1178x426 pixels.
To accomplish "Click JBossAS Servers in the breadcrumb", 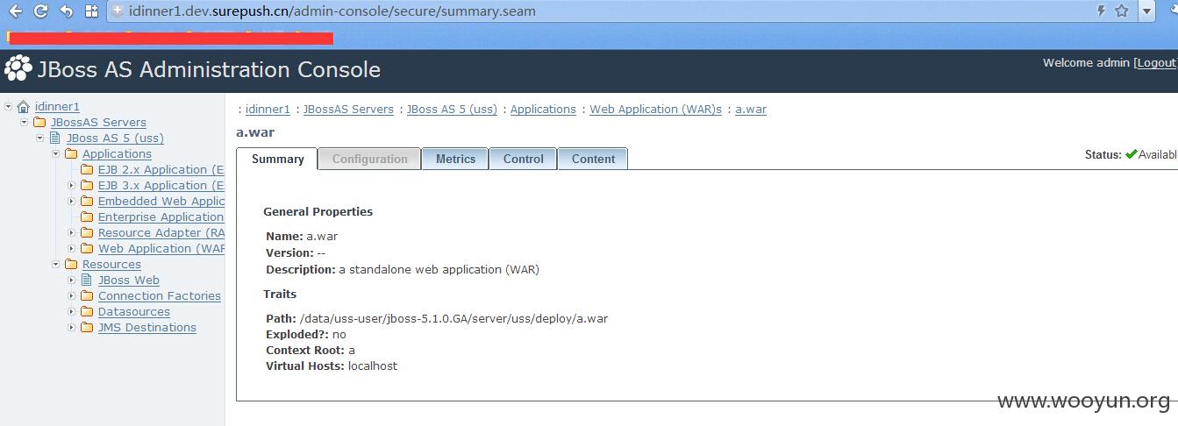I will click(348, 110).
